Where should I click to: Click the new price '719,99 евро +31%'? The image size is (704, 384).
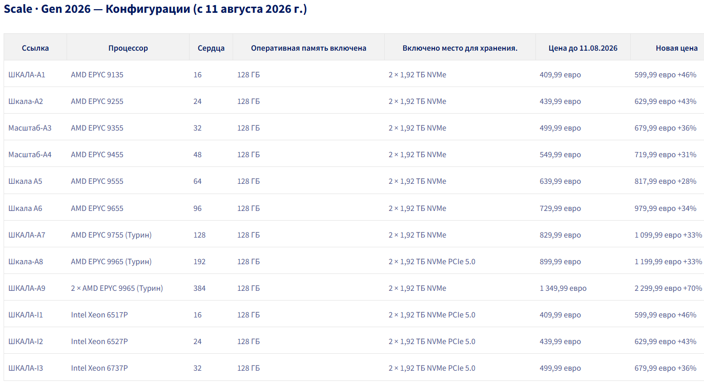tap(666, 155)
